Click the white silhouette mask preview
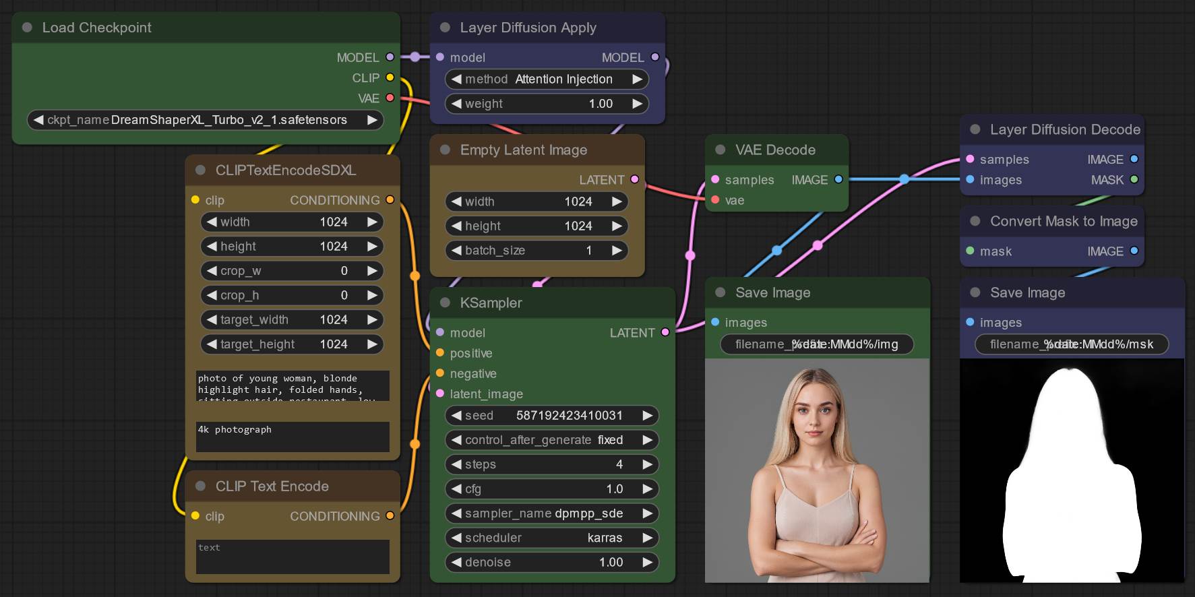1195x597 pixels. (x=1072, y=470)
